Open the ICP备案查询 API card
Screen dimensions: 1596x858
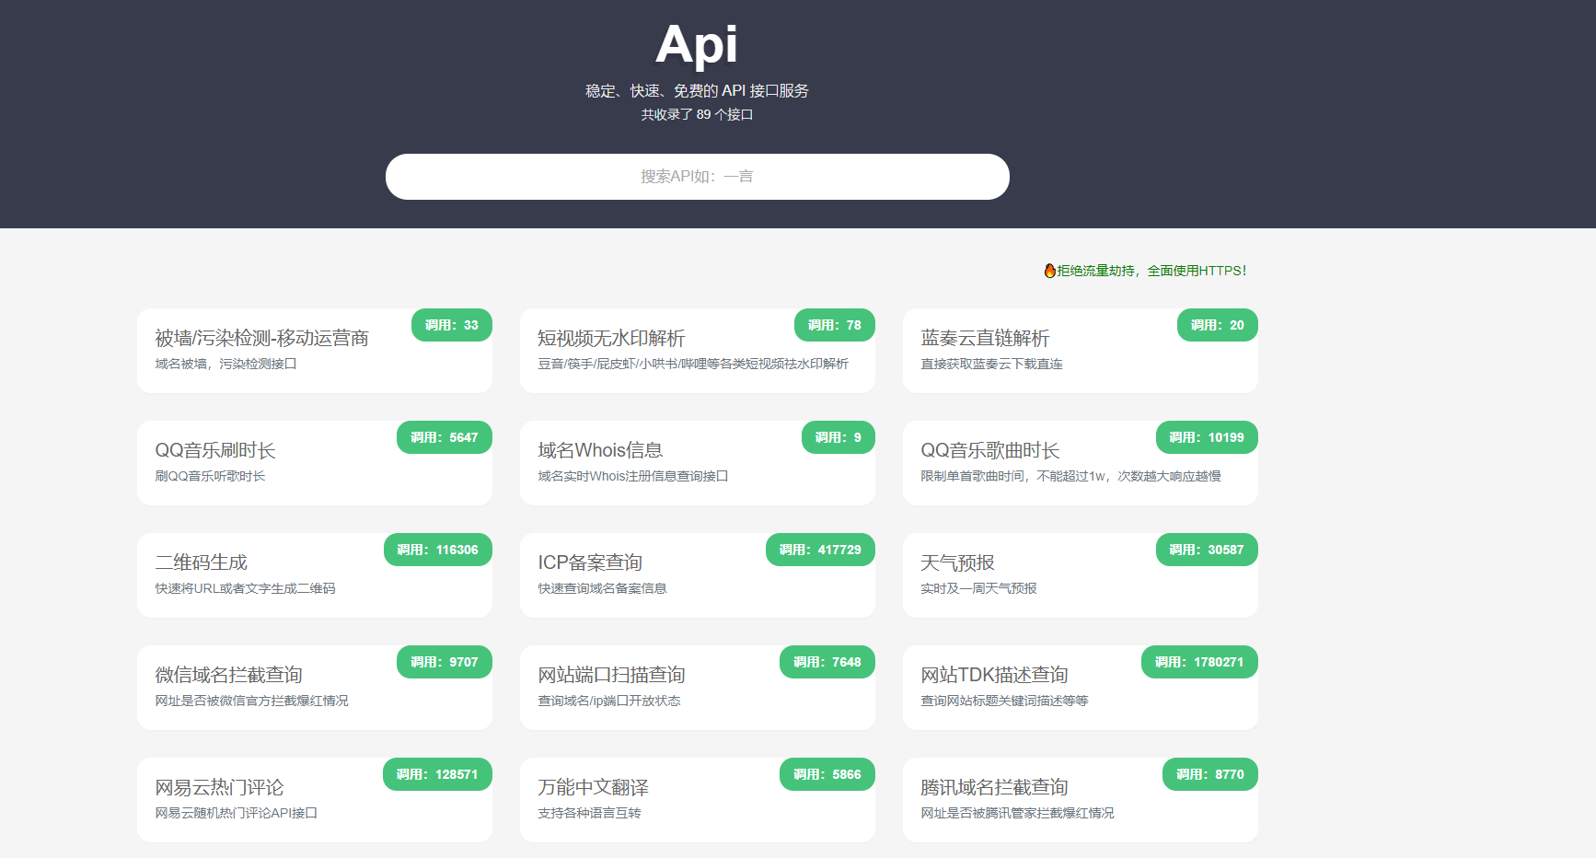click(698, 575)
